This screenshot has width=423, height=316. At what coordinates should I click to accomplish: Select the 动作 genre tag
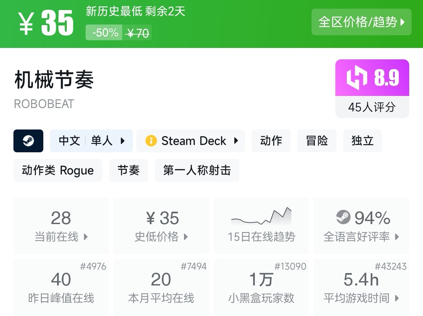click(271, 141)
